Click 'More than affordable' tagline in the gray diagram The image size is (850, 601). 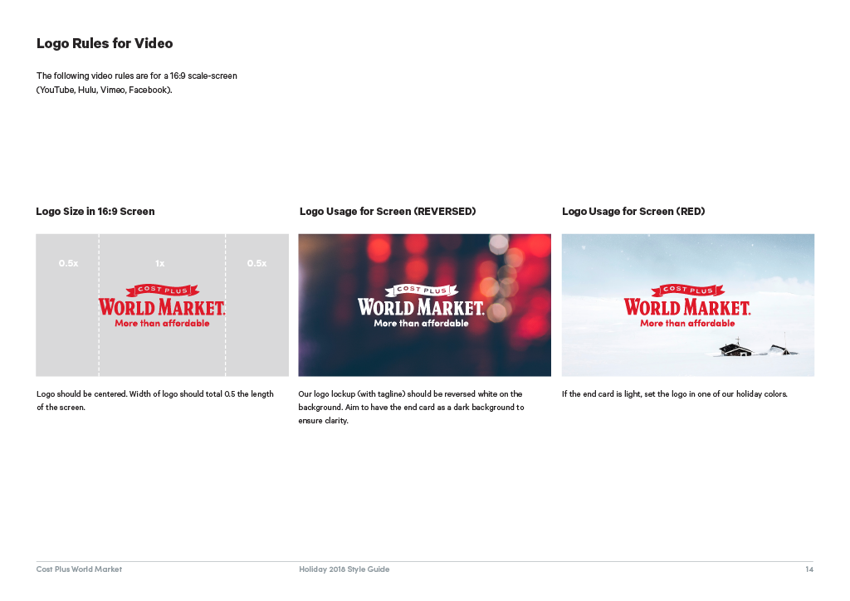[x=162, y=324]
